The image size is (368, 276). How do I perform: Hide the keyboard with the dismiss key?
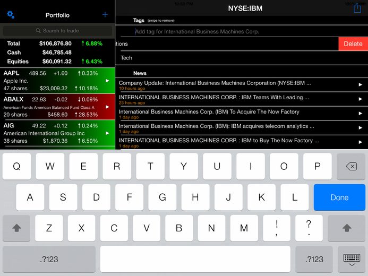(x=352, y=260)
